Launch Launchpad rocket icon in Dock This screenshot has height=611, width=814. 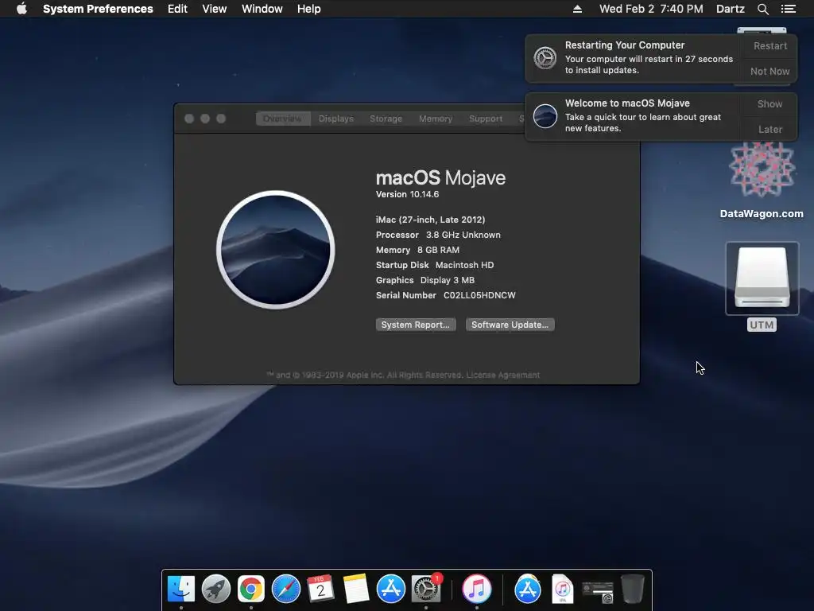(216, 589)
